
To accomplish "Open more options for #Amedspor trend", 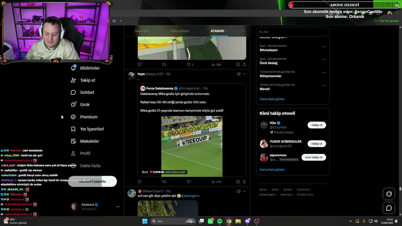I will [324, 47].
